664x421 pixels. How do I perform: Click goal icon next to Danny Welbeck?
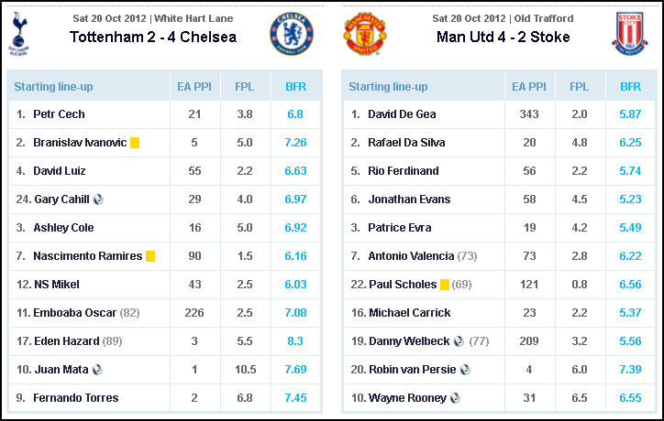click(459, 341)
